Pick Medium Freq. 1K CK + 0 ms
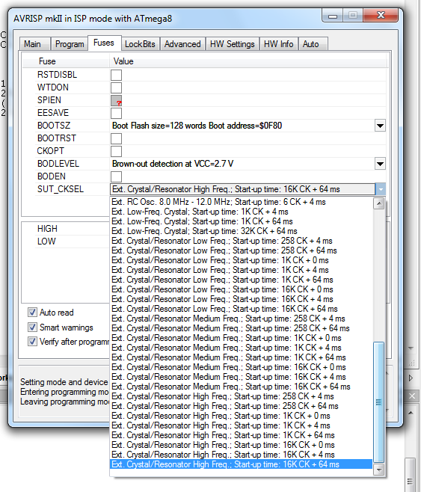The height and width of the screenshot is (492, 421). point(242,338)
